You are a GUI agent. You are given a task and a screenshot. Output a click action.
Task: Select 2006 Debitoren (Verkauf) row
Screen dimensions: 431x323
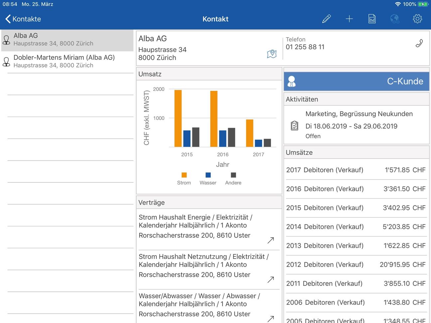(356, 303)
